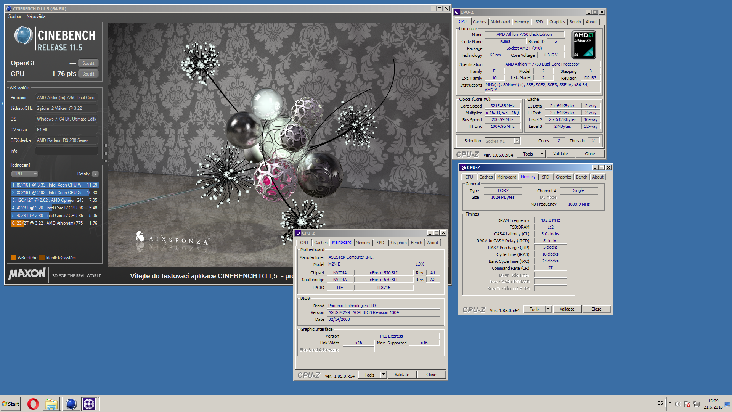
Task: Open the Soubor menu
Action: click(15, 16)
